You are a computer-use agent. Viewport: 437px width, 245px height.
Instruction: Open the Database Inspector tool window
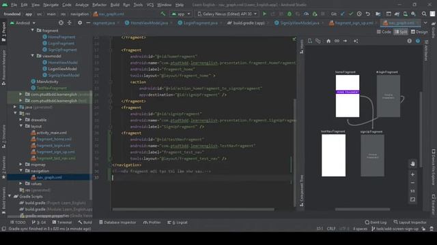click(117, 223)
